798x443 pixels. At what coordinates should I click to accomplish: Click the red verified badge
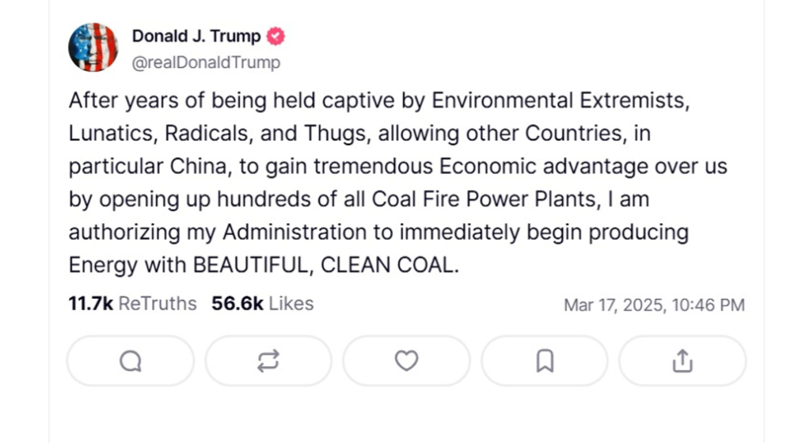click(276, 36)
